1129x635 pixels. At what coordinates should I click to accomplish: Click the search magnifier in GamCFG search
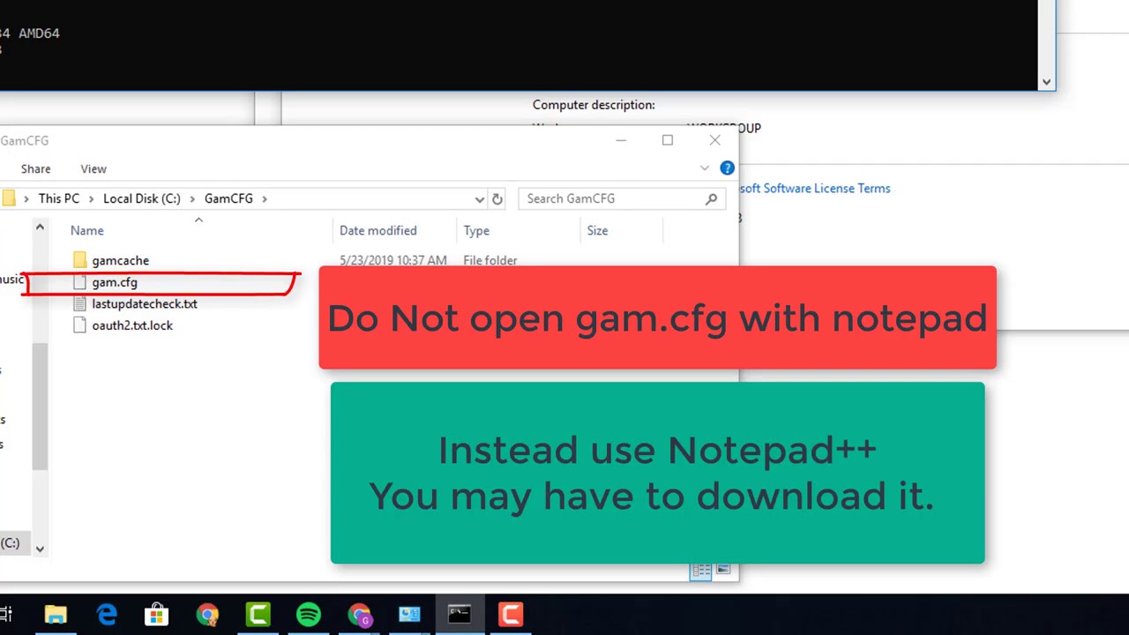point(711,199)
